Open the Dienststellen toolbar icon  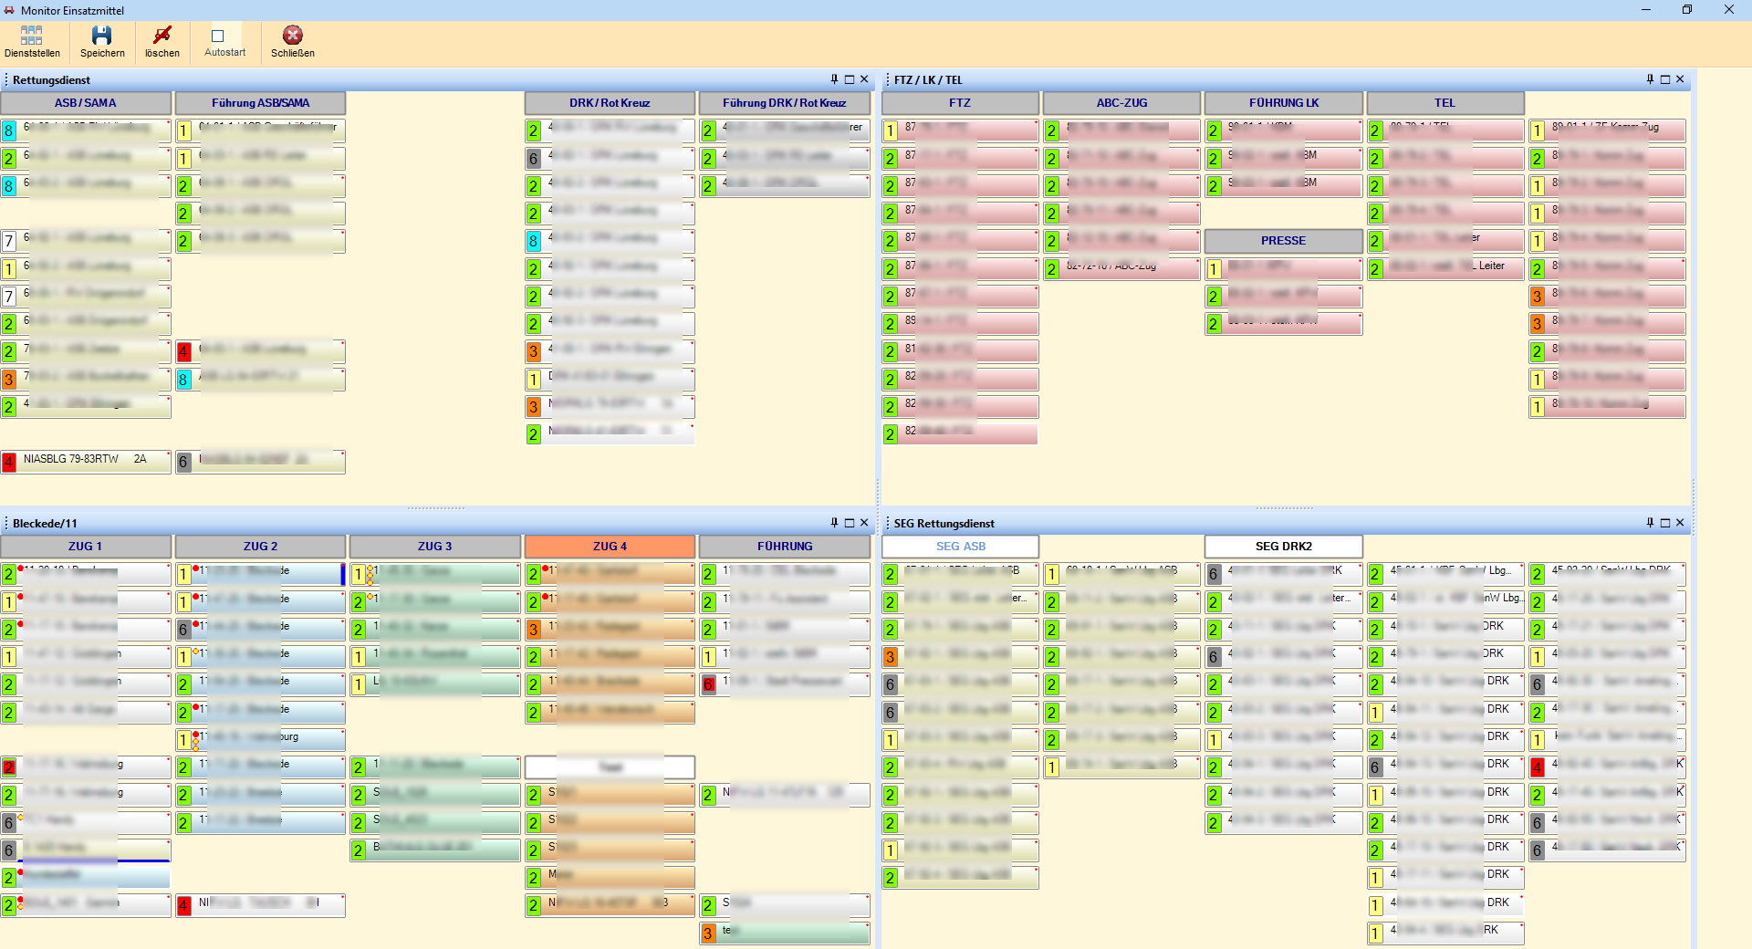[32, 36]
